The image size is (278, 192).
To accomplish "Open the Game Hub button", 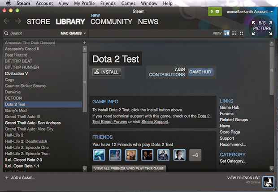I will (200, 72).
